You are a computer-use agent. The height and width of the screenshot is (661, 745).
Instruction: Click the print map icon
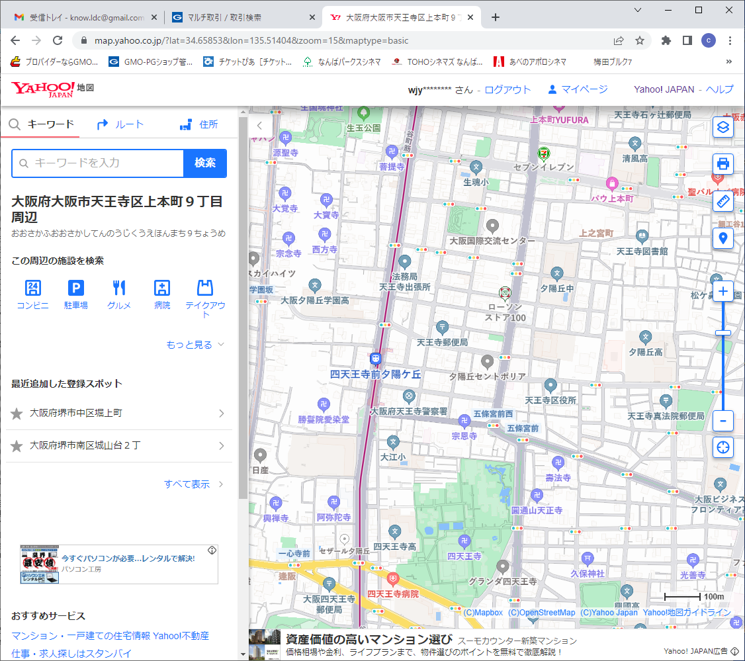(723, 163)
